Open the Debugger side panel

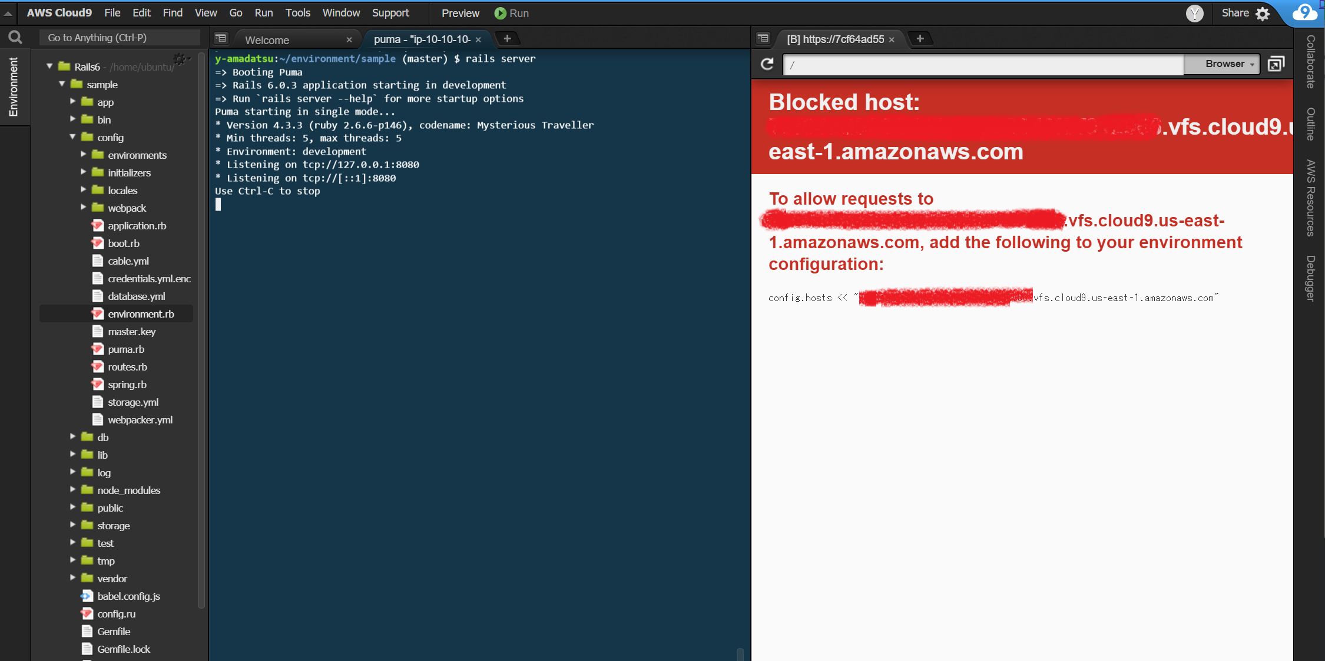[x=1310, y=278]
